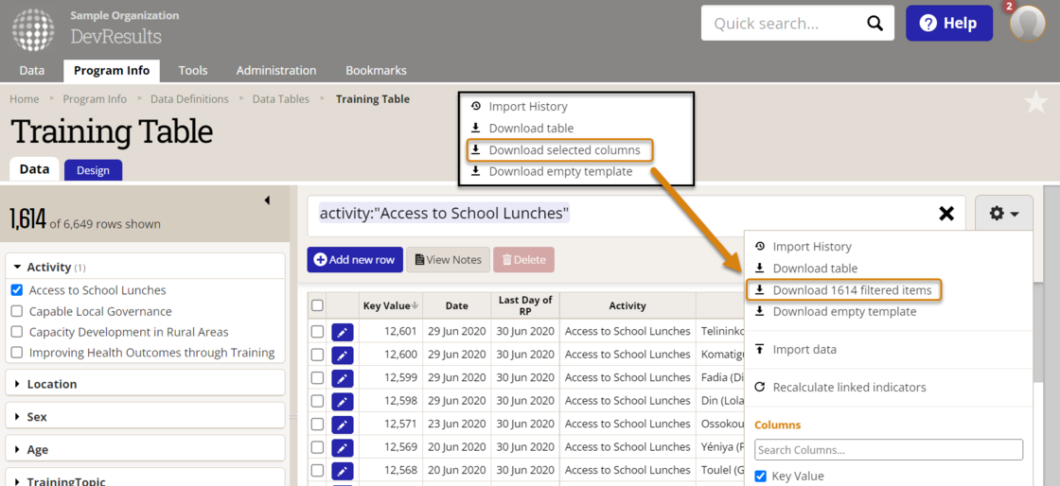Screen dimensions: 1060x486
Task: Open the Data menu tab
Action: click(32, 70)
